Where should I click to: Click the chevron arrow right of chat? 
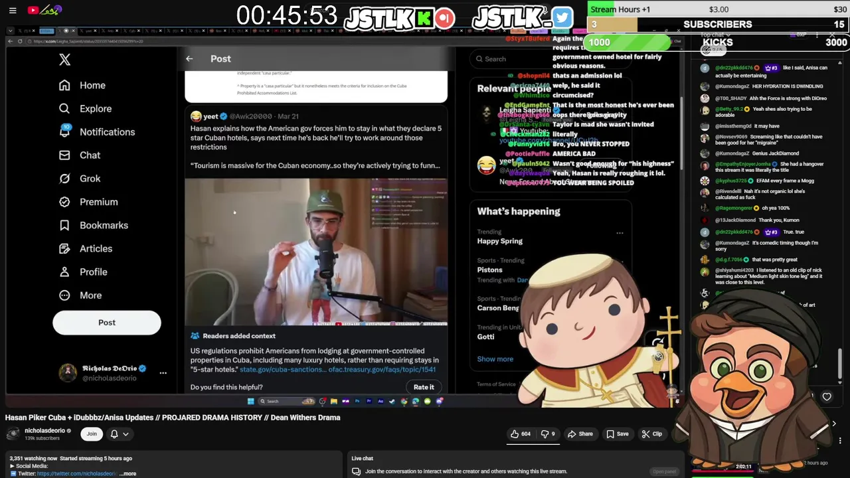click(834, 424)
